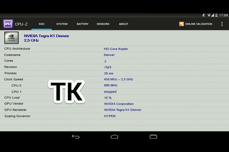Click the GPU Renderer value NVIDIA Tegra K1 Denver

tap(123, 110)
